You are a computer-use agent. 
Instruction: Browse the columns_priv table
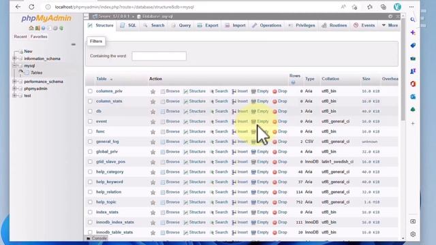[170, 91]
